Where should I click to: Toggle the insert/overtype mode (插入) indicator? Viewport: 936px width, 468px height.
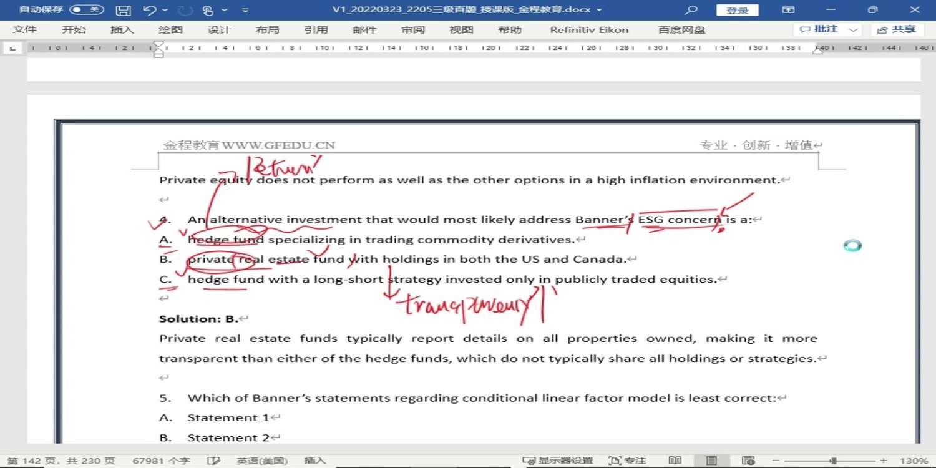point(315,461)
